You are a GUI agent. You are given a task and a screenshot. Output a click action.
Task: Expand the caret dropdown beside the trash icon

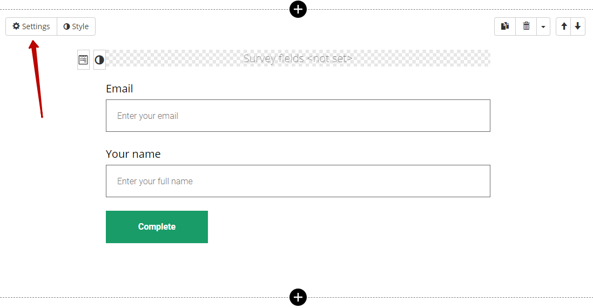543,26
